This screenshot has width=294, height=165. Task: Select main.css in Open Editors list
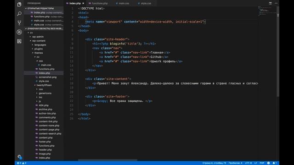tap(44, 21)
